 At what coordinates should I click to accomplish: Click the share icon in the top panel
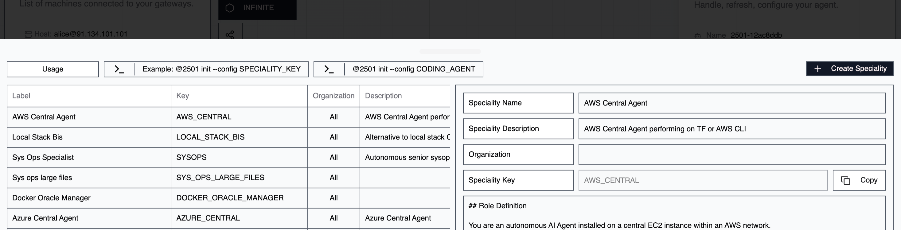click(230, 35)
